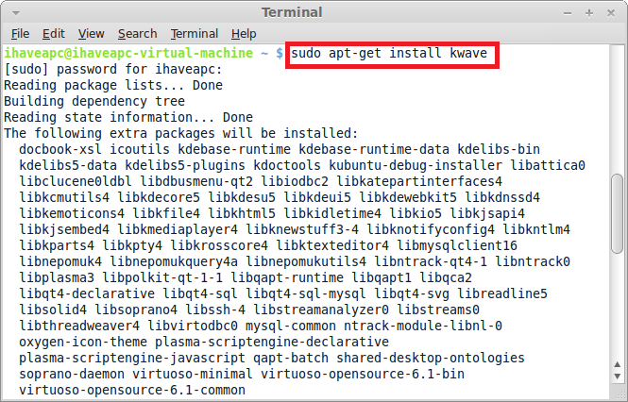Screen dimensions: 628x402
Task: Open the Edit menu
Action: [53, 34]
